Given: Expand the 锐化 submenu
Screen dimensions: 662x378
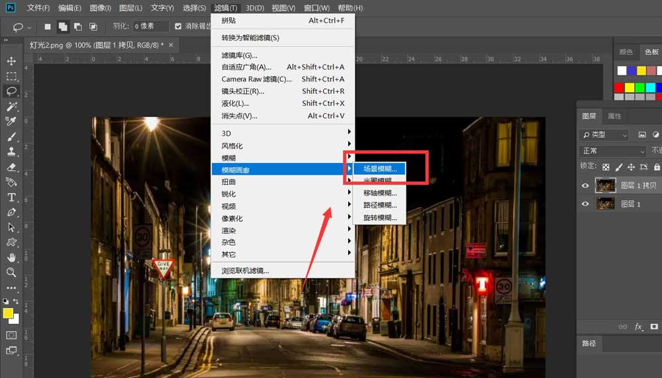Looking at the screenshot, I should pos(283,194).
